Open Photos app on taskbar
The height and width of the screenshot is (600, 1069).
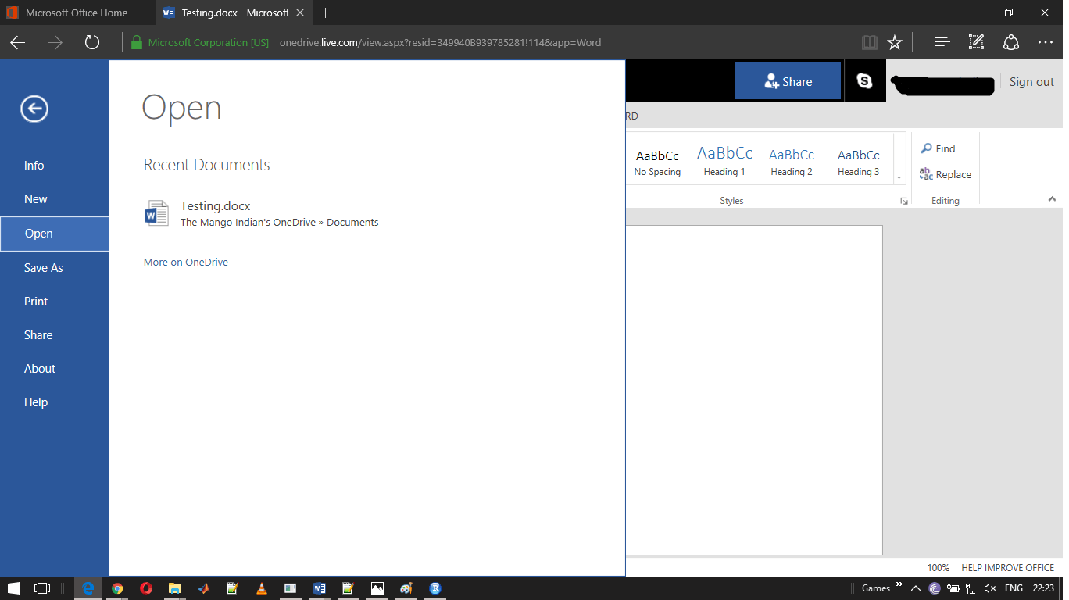[x=377, y=588]
